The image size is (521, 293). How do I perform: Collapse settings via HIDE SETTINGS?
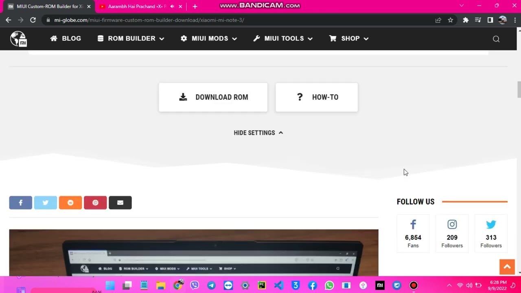pos(258,133)
